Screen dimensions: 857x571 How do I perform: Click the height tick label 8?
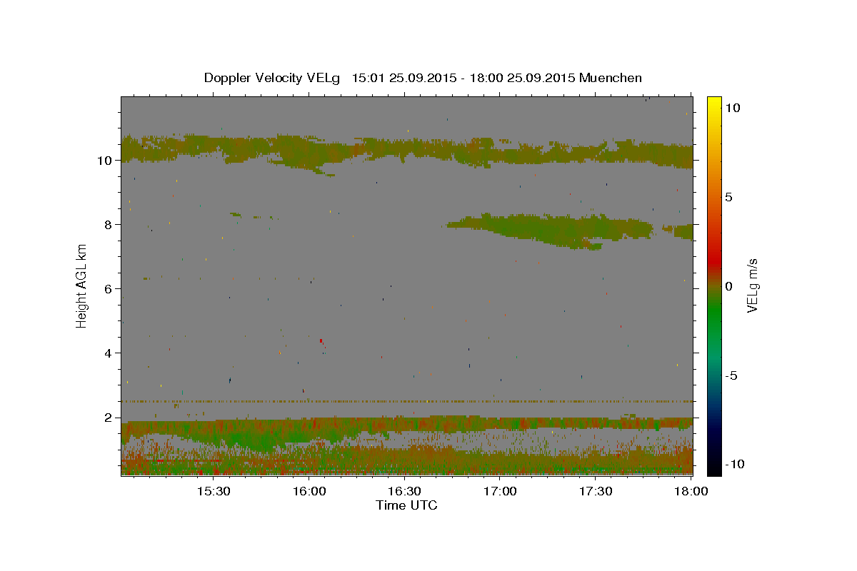(x=107, y=225)
